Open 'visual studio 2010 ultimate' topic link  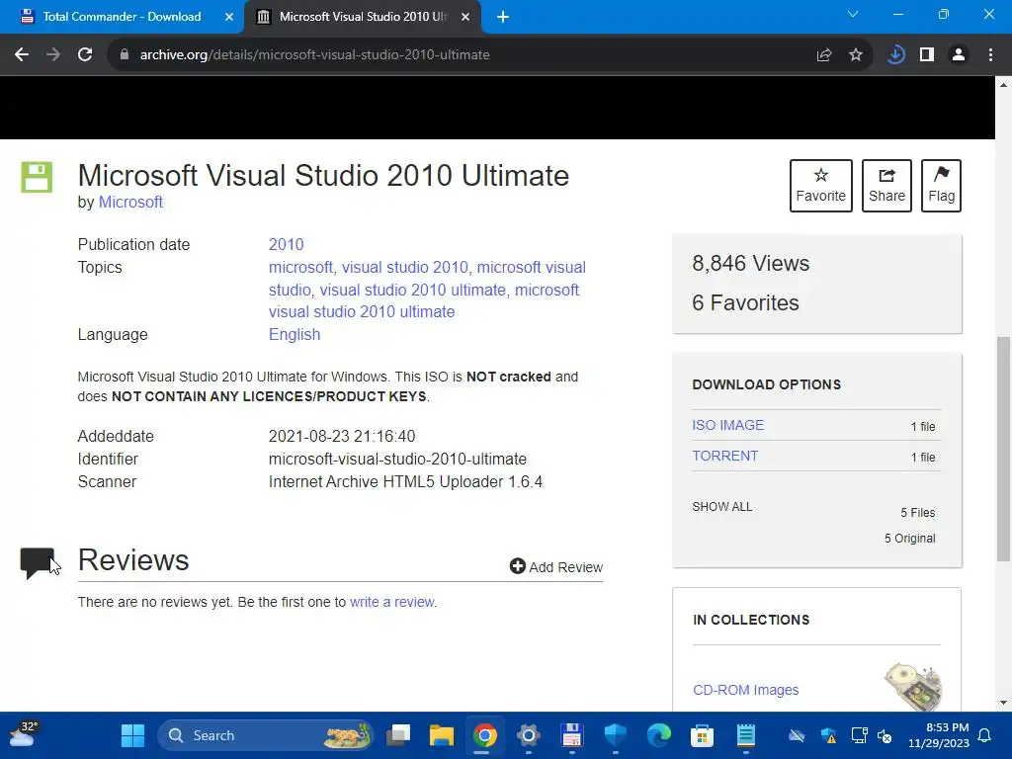[412, 290]
